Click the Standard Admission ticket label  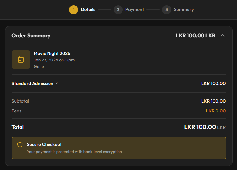click(x=32, y=84)
